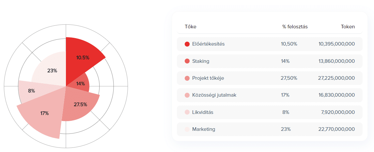Click the % felosztás column header

click(295, 27)
